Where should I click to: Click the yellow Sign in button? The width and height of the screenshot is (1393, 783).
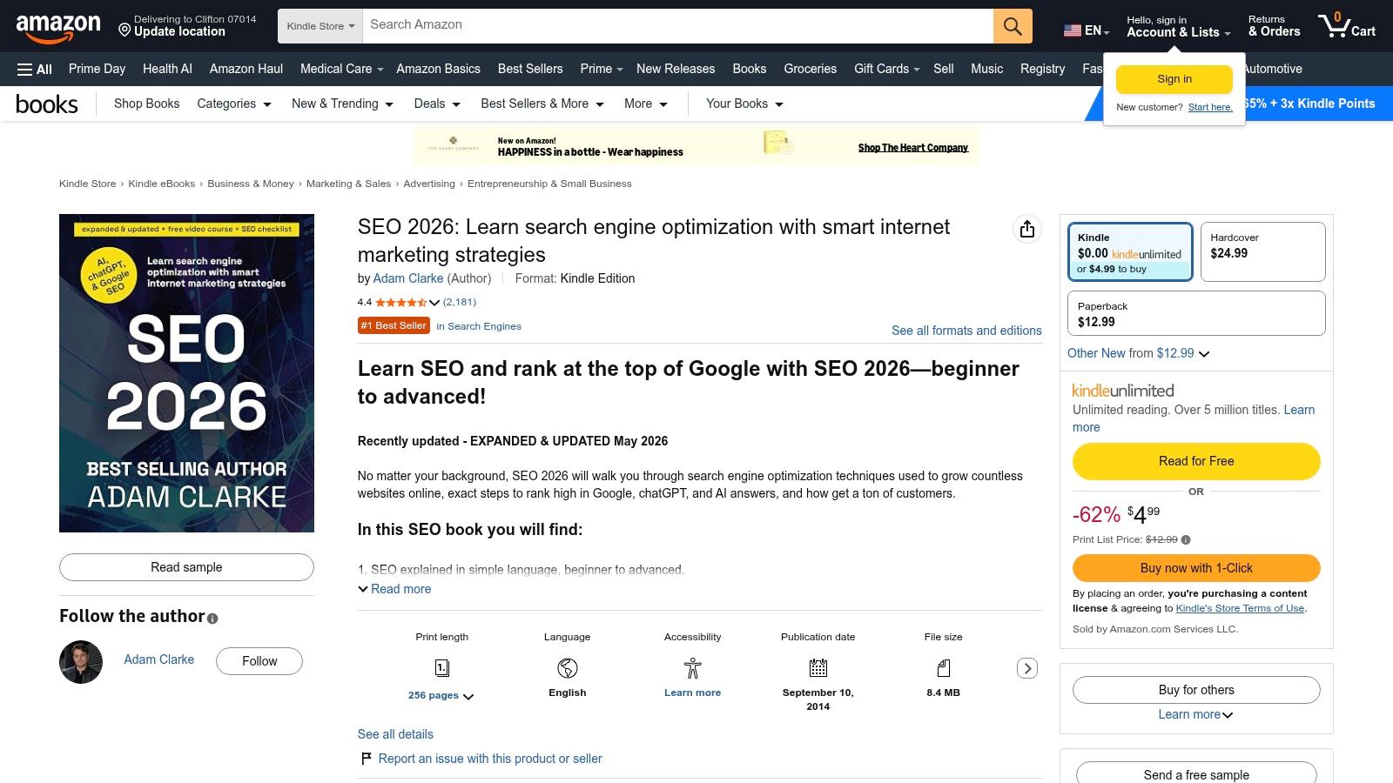tap(1174, 79)
